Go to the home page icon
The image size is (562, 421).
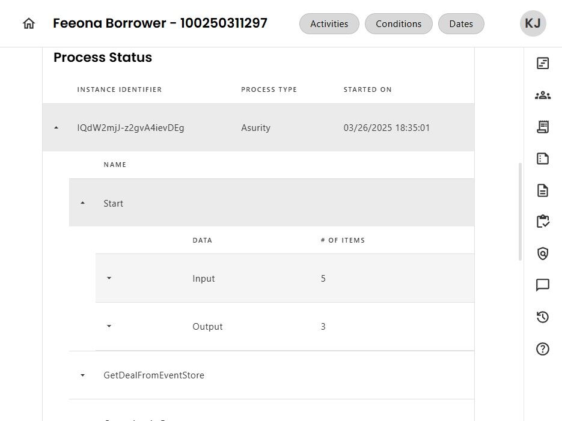[29, 23]
